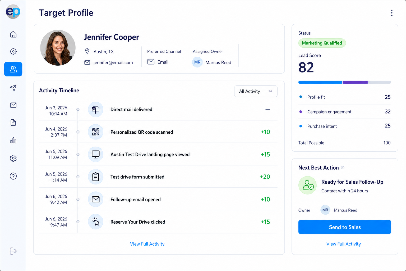Open the bar chart analytics icon
This screenshot has height=271, width=406.
pyautogui.click(x=13, y=140)
